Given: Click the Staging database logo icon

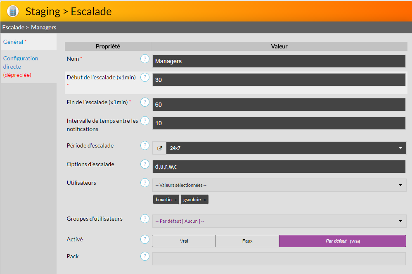Looking at the screenshot, I should click(x=13, y=11).
